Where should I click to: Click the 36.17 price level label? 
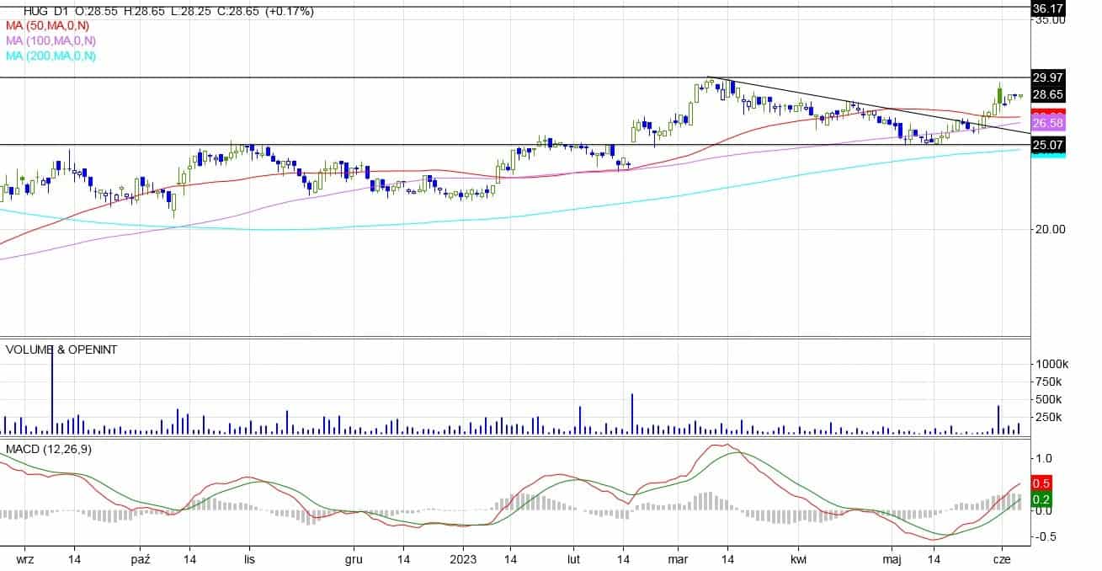pyautogui.click(x=1048, y=8)
